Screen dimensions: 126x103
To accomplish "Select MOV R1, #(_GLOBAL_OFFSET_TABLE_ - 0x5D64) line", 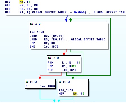I will [65, 12].
